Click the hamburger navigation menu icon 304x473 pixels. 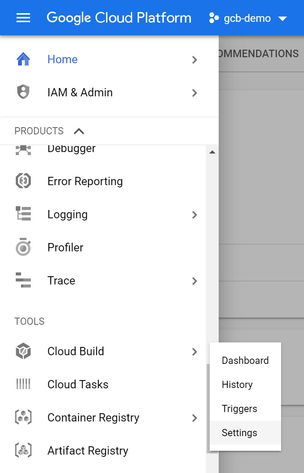point(23,18)
